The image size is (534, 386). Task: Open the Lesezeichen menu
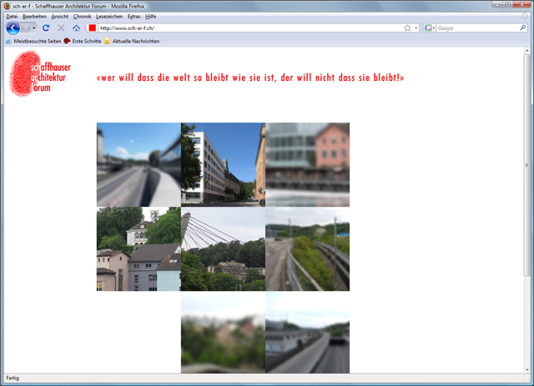108,16
